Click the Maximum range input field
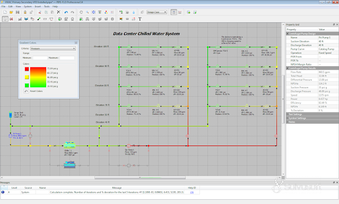 coord(67,58)
